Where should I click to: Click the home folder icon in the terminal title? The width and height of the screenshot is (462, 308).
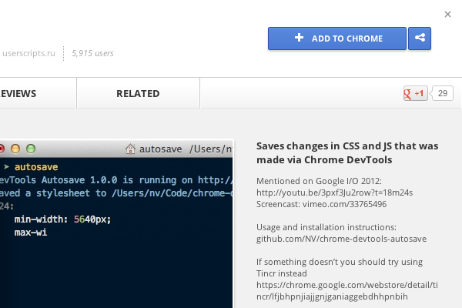point(130,149)
